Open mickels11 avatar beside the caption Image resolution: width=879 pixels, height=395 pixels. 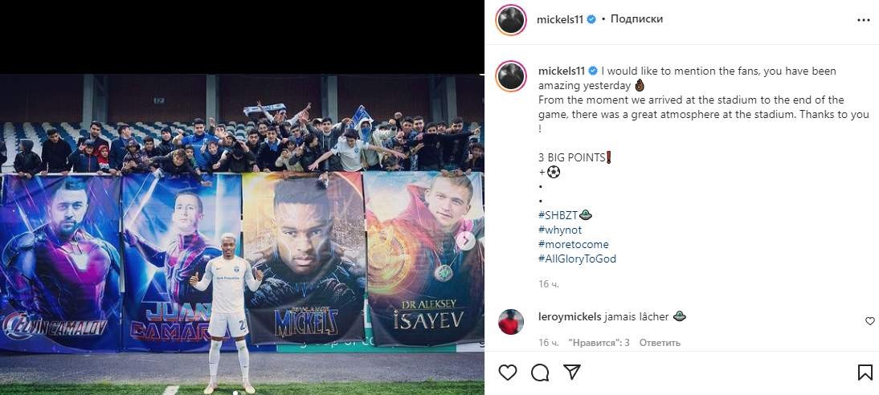click(511, 76)
